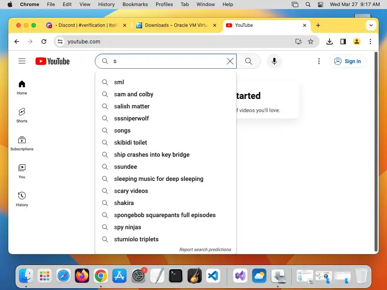Select suggestion 'sturniolo triplets'

click(166, 239)
